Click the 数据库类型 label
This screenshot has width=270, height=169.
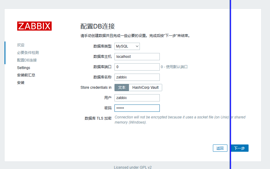(102, 46)
